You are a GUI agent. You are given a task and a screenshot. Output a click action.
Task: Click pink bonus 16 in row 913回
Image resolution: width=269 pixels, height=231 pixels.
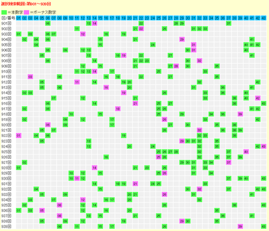pos(106,87)
